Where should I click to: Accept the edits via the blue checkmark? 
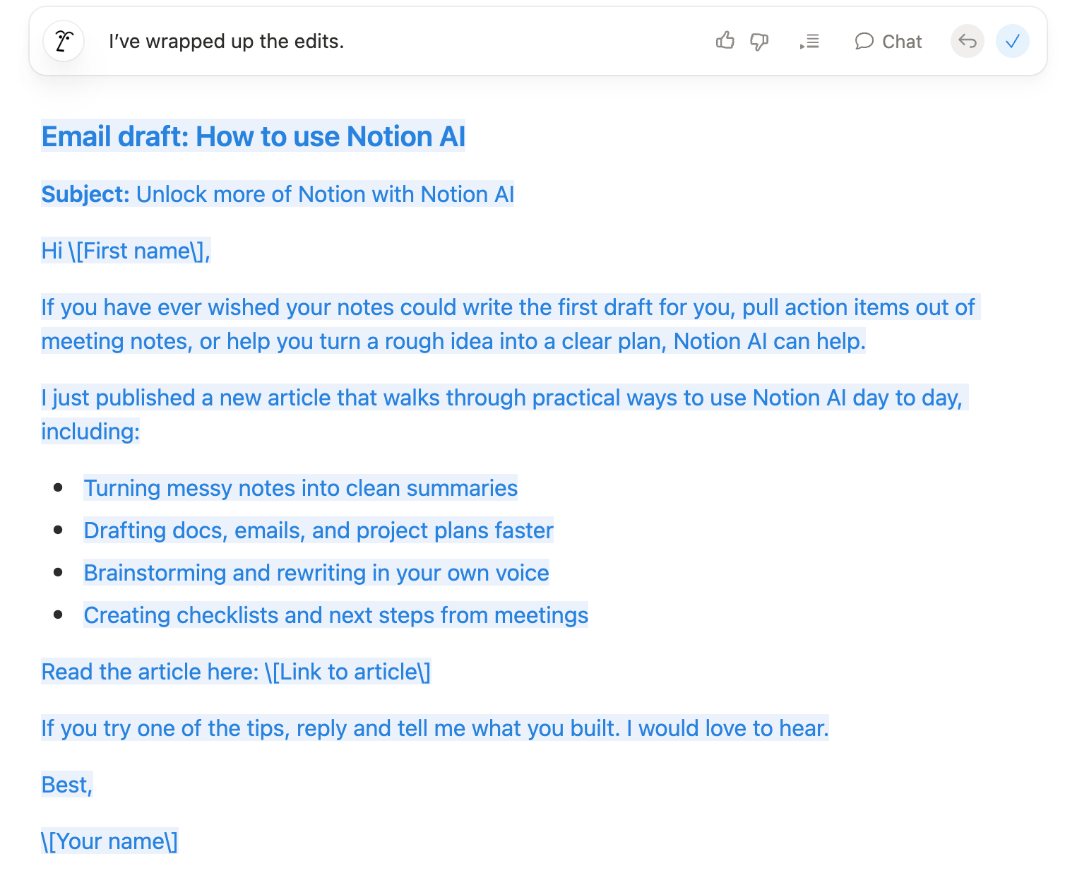coord(1013,41)
